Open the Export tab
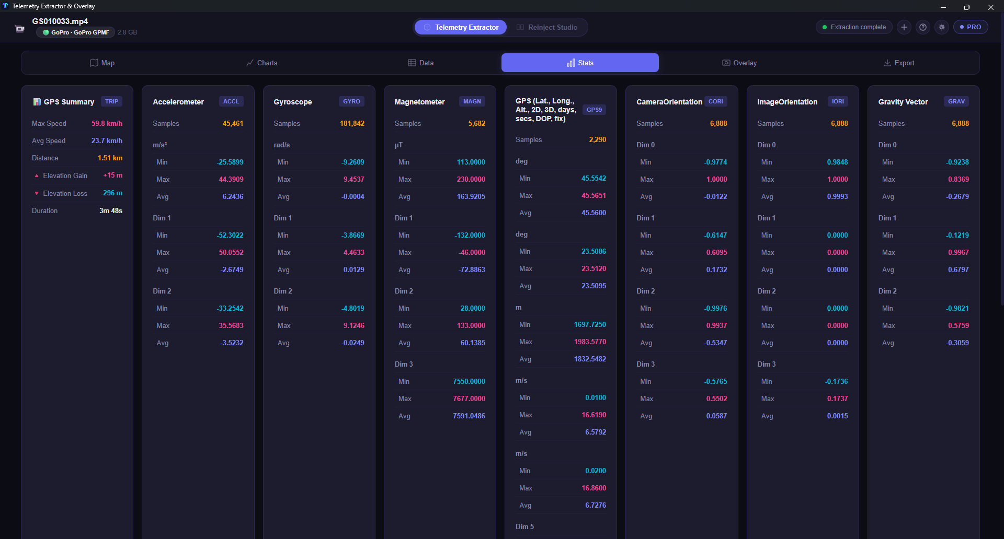The image size is (1004, 539). (899, 63)
